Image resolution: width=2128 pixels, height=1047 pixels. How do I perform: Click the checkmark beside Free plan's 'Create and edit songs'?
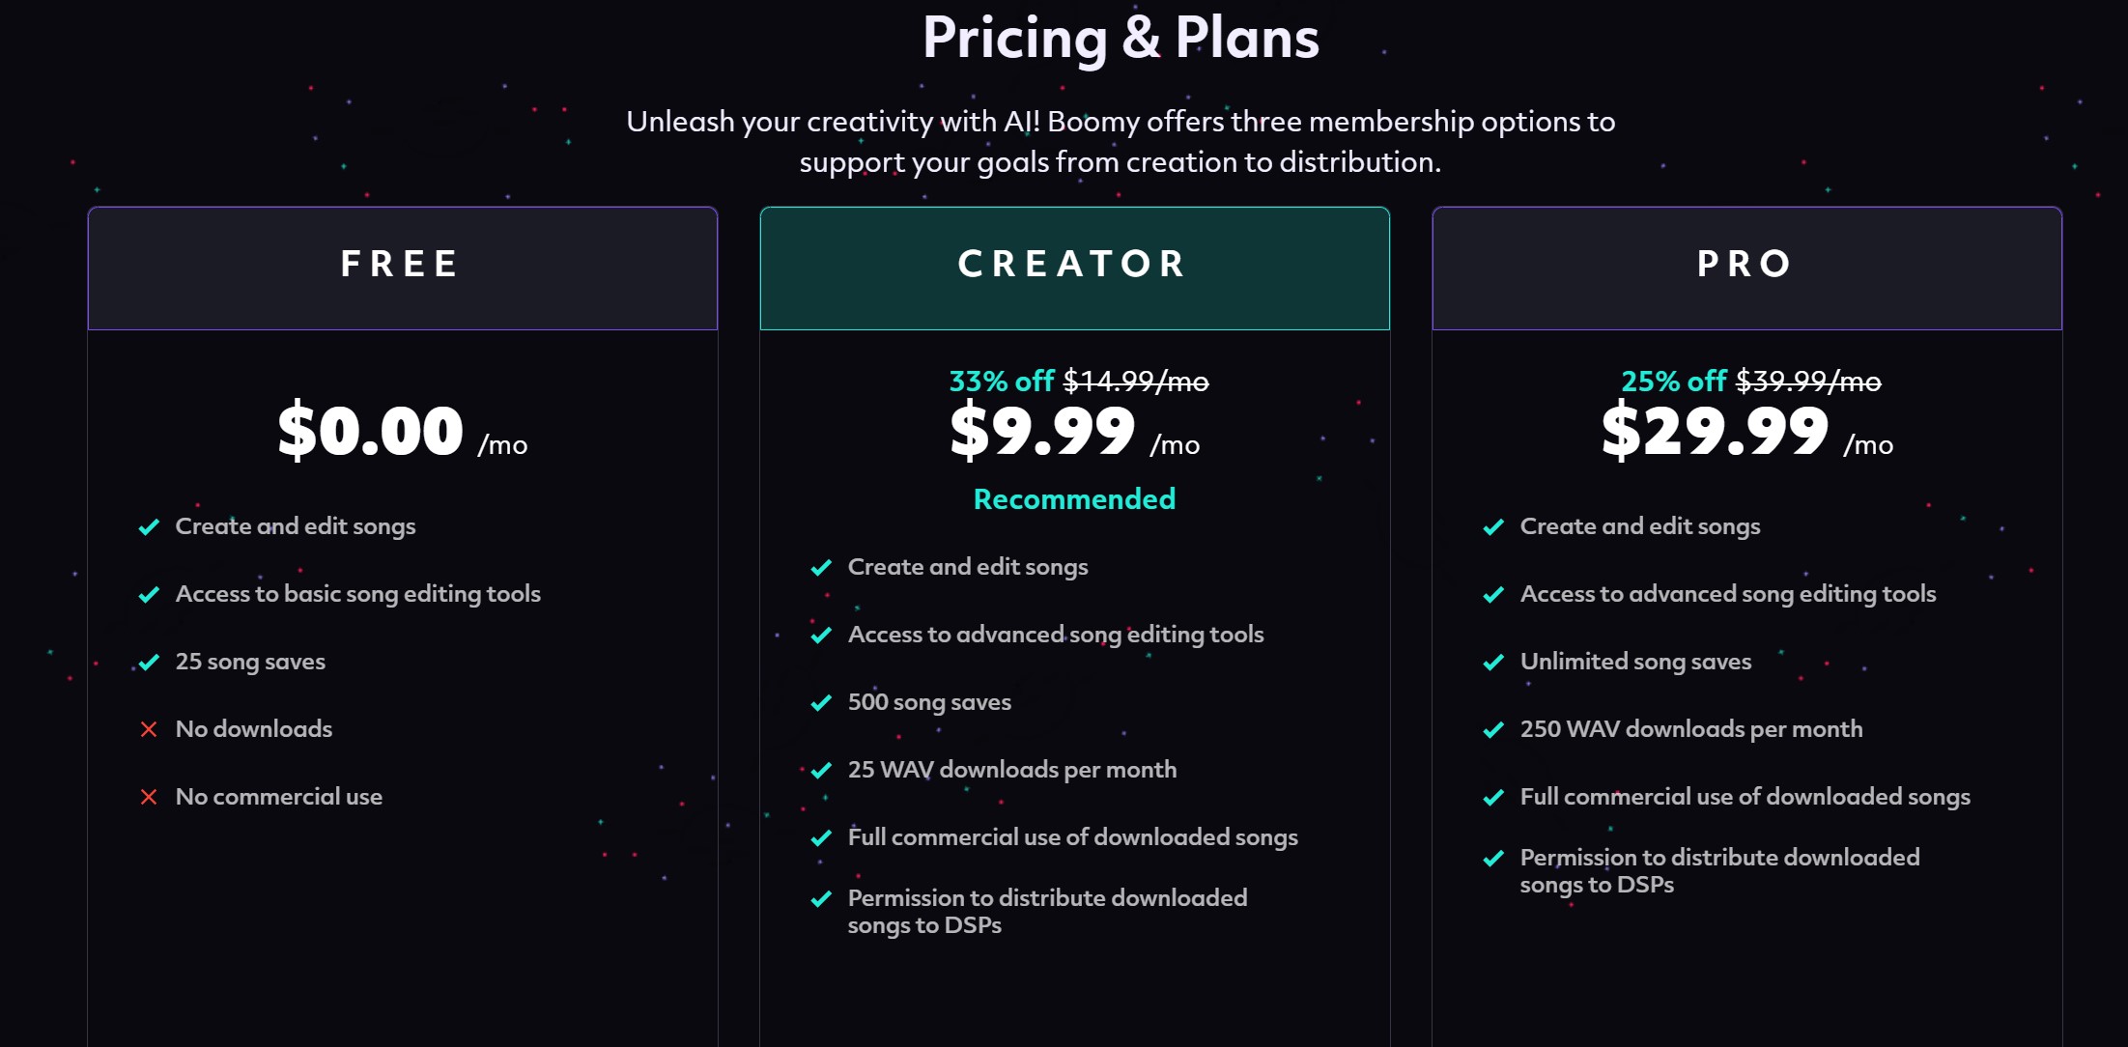(x=149, y=527)
